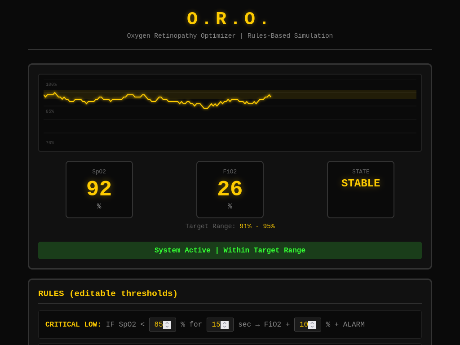The height and width of the screenshot is (345, 460).
Task: Click the SpO2 threshold stepper down arrow
Action: pyautogui.click(x=168, y=327)
